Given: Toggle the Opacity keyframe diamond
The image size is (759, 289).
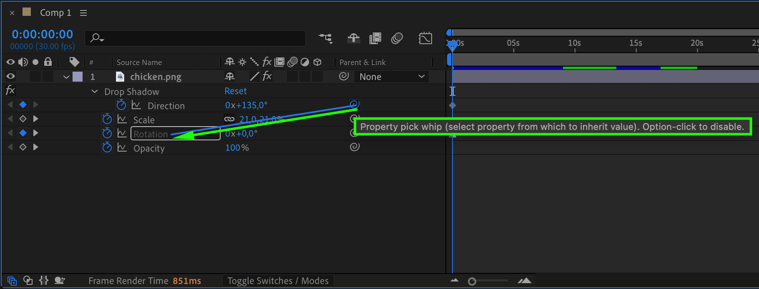Looking at the screenshot, I should click(x=23, y=147).
